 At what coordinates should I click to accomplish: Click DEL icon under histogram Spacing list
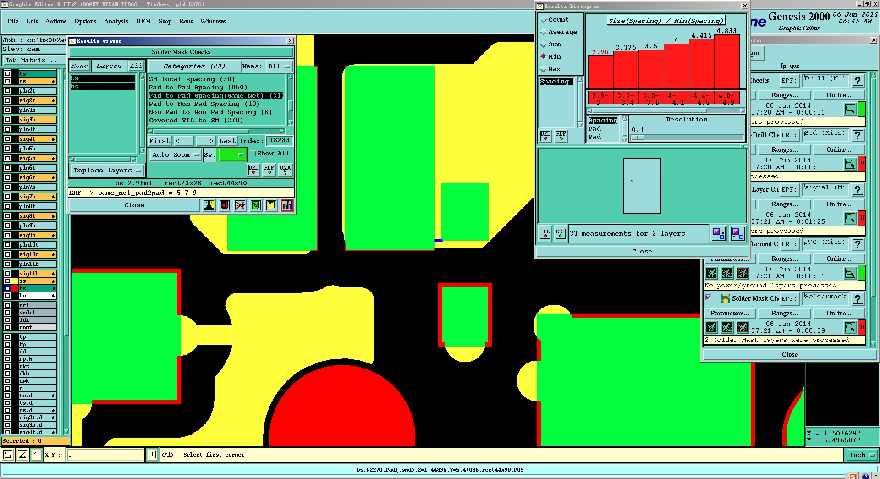coord(545,136)
